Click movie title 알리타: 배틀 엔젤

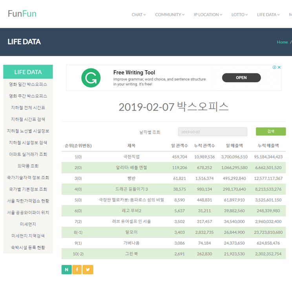[x=131, y=168]
